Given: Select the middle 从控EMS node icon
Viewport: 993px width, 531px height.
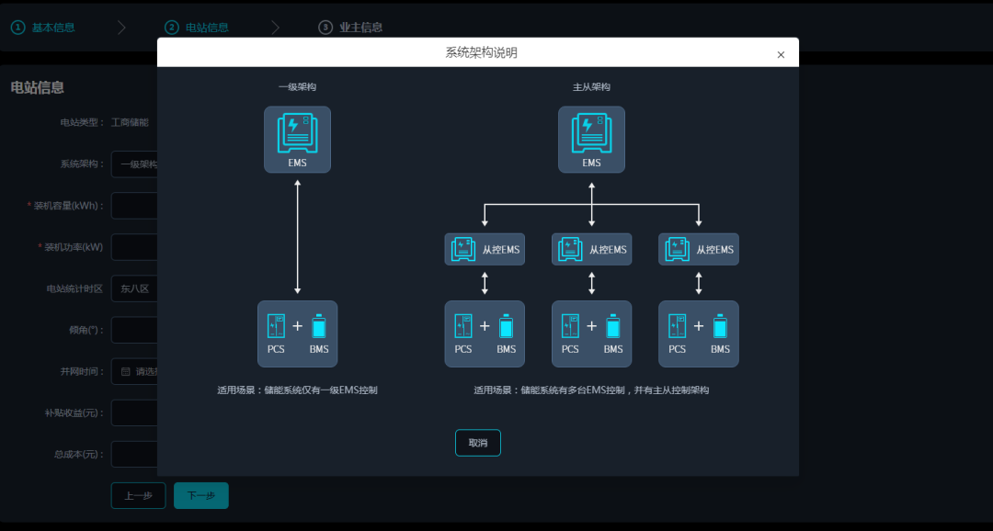Looking at the screenshot, I should [571, 249].
